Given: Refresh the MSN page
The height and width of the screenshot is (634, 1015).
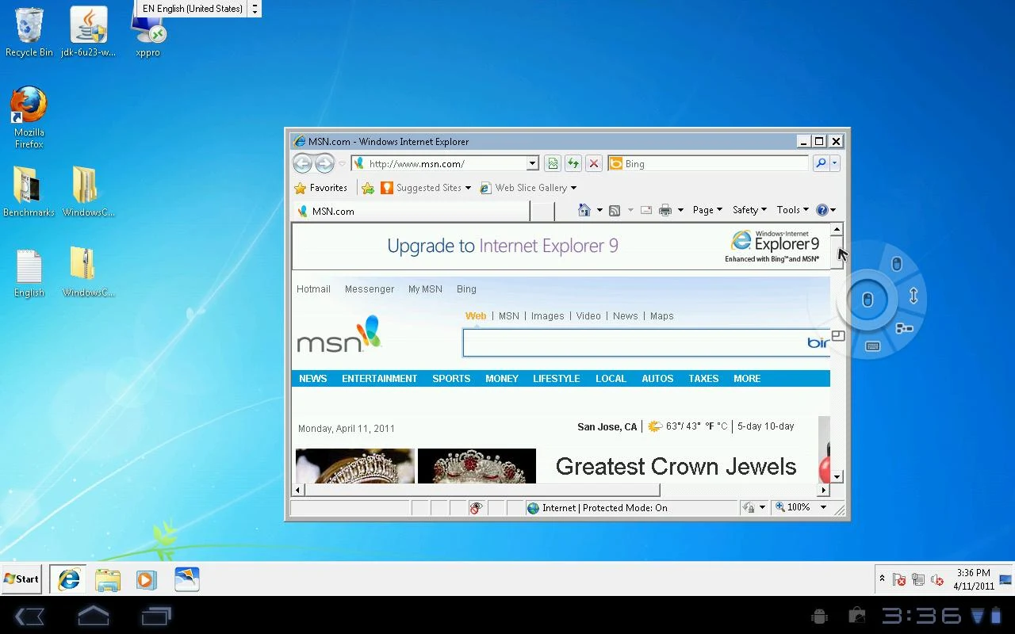Looking at the screenshot, I should [573, 164].
